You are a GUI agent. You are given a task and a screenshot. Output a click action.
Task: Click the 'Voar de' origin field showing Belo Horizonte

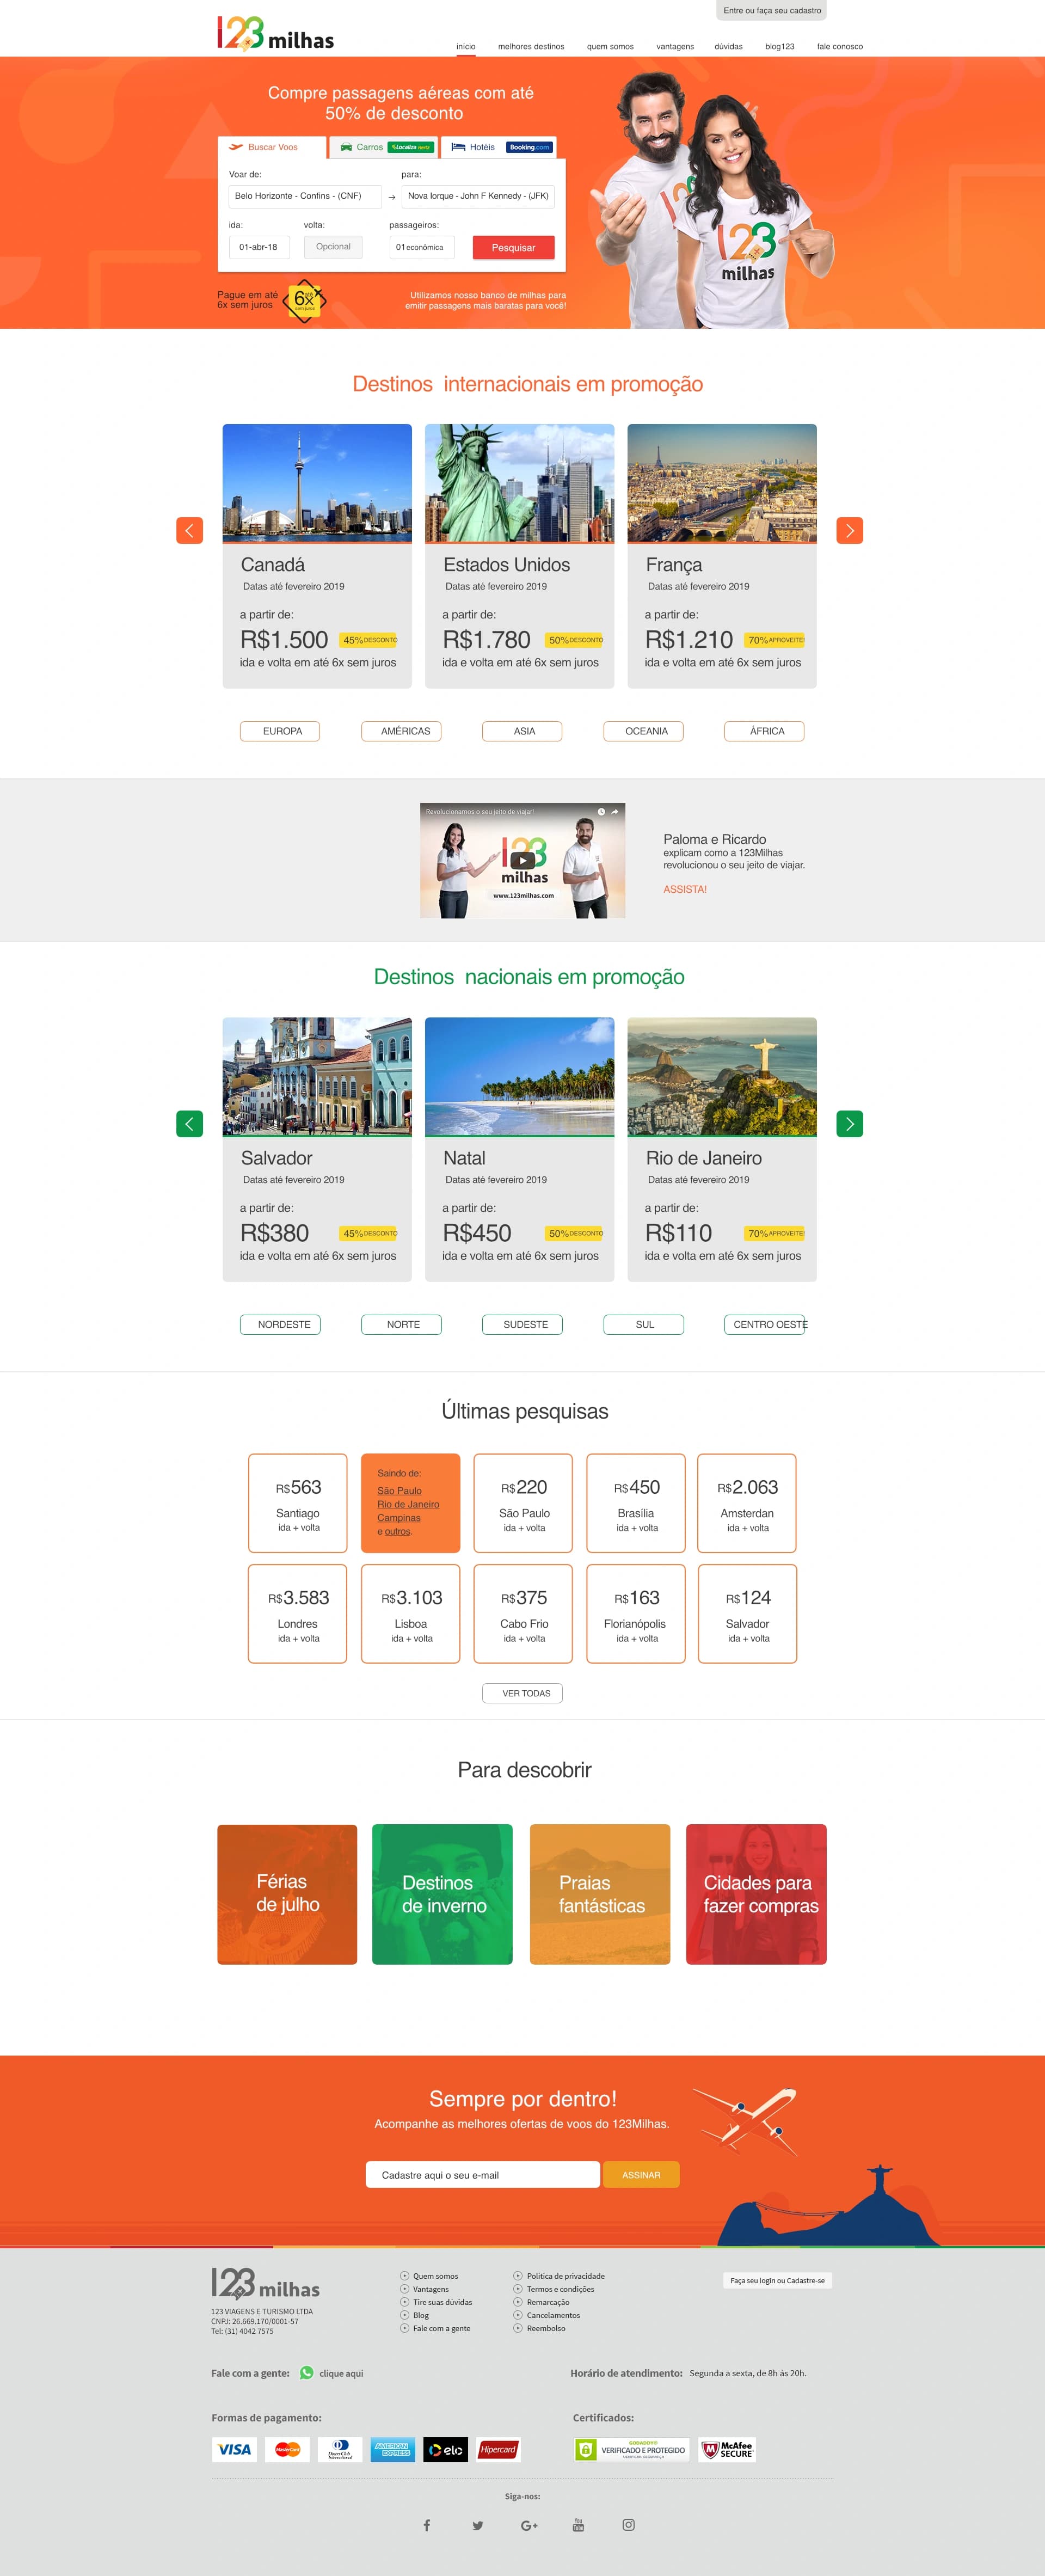305,196
